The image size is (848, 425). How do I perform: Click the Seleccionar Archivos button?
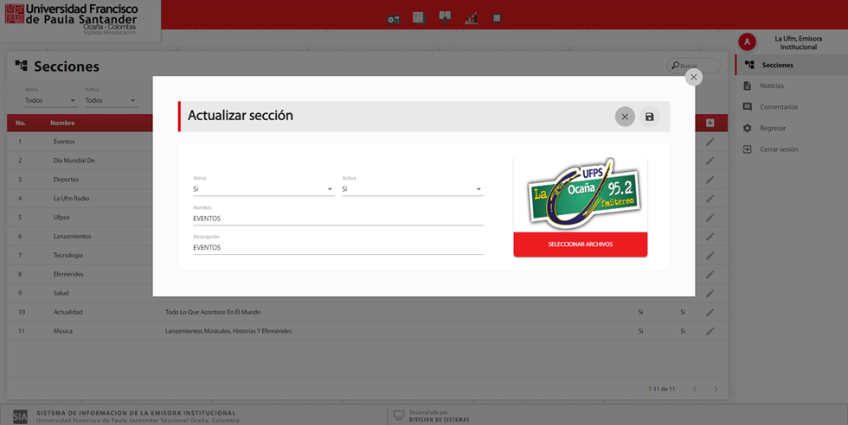580,244
